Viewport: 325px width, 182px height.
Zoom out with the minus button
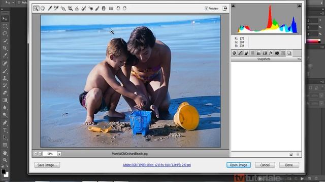click(36, 154)
